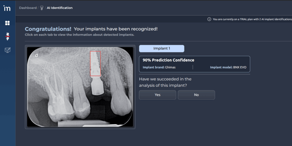Click the orientation marker on the X-ray corner
292x146 pixels.
[x=36, y=55]
